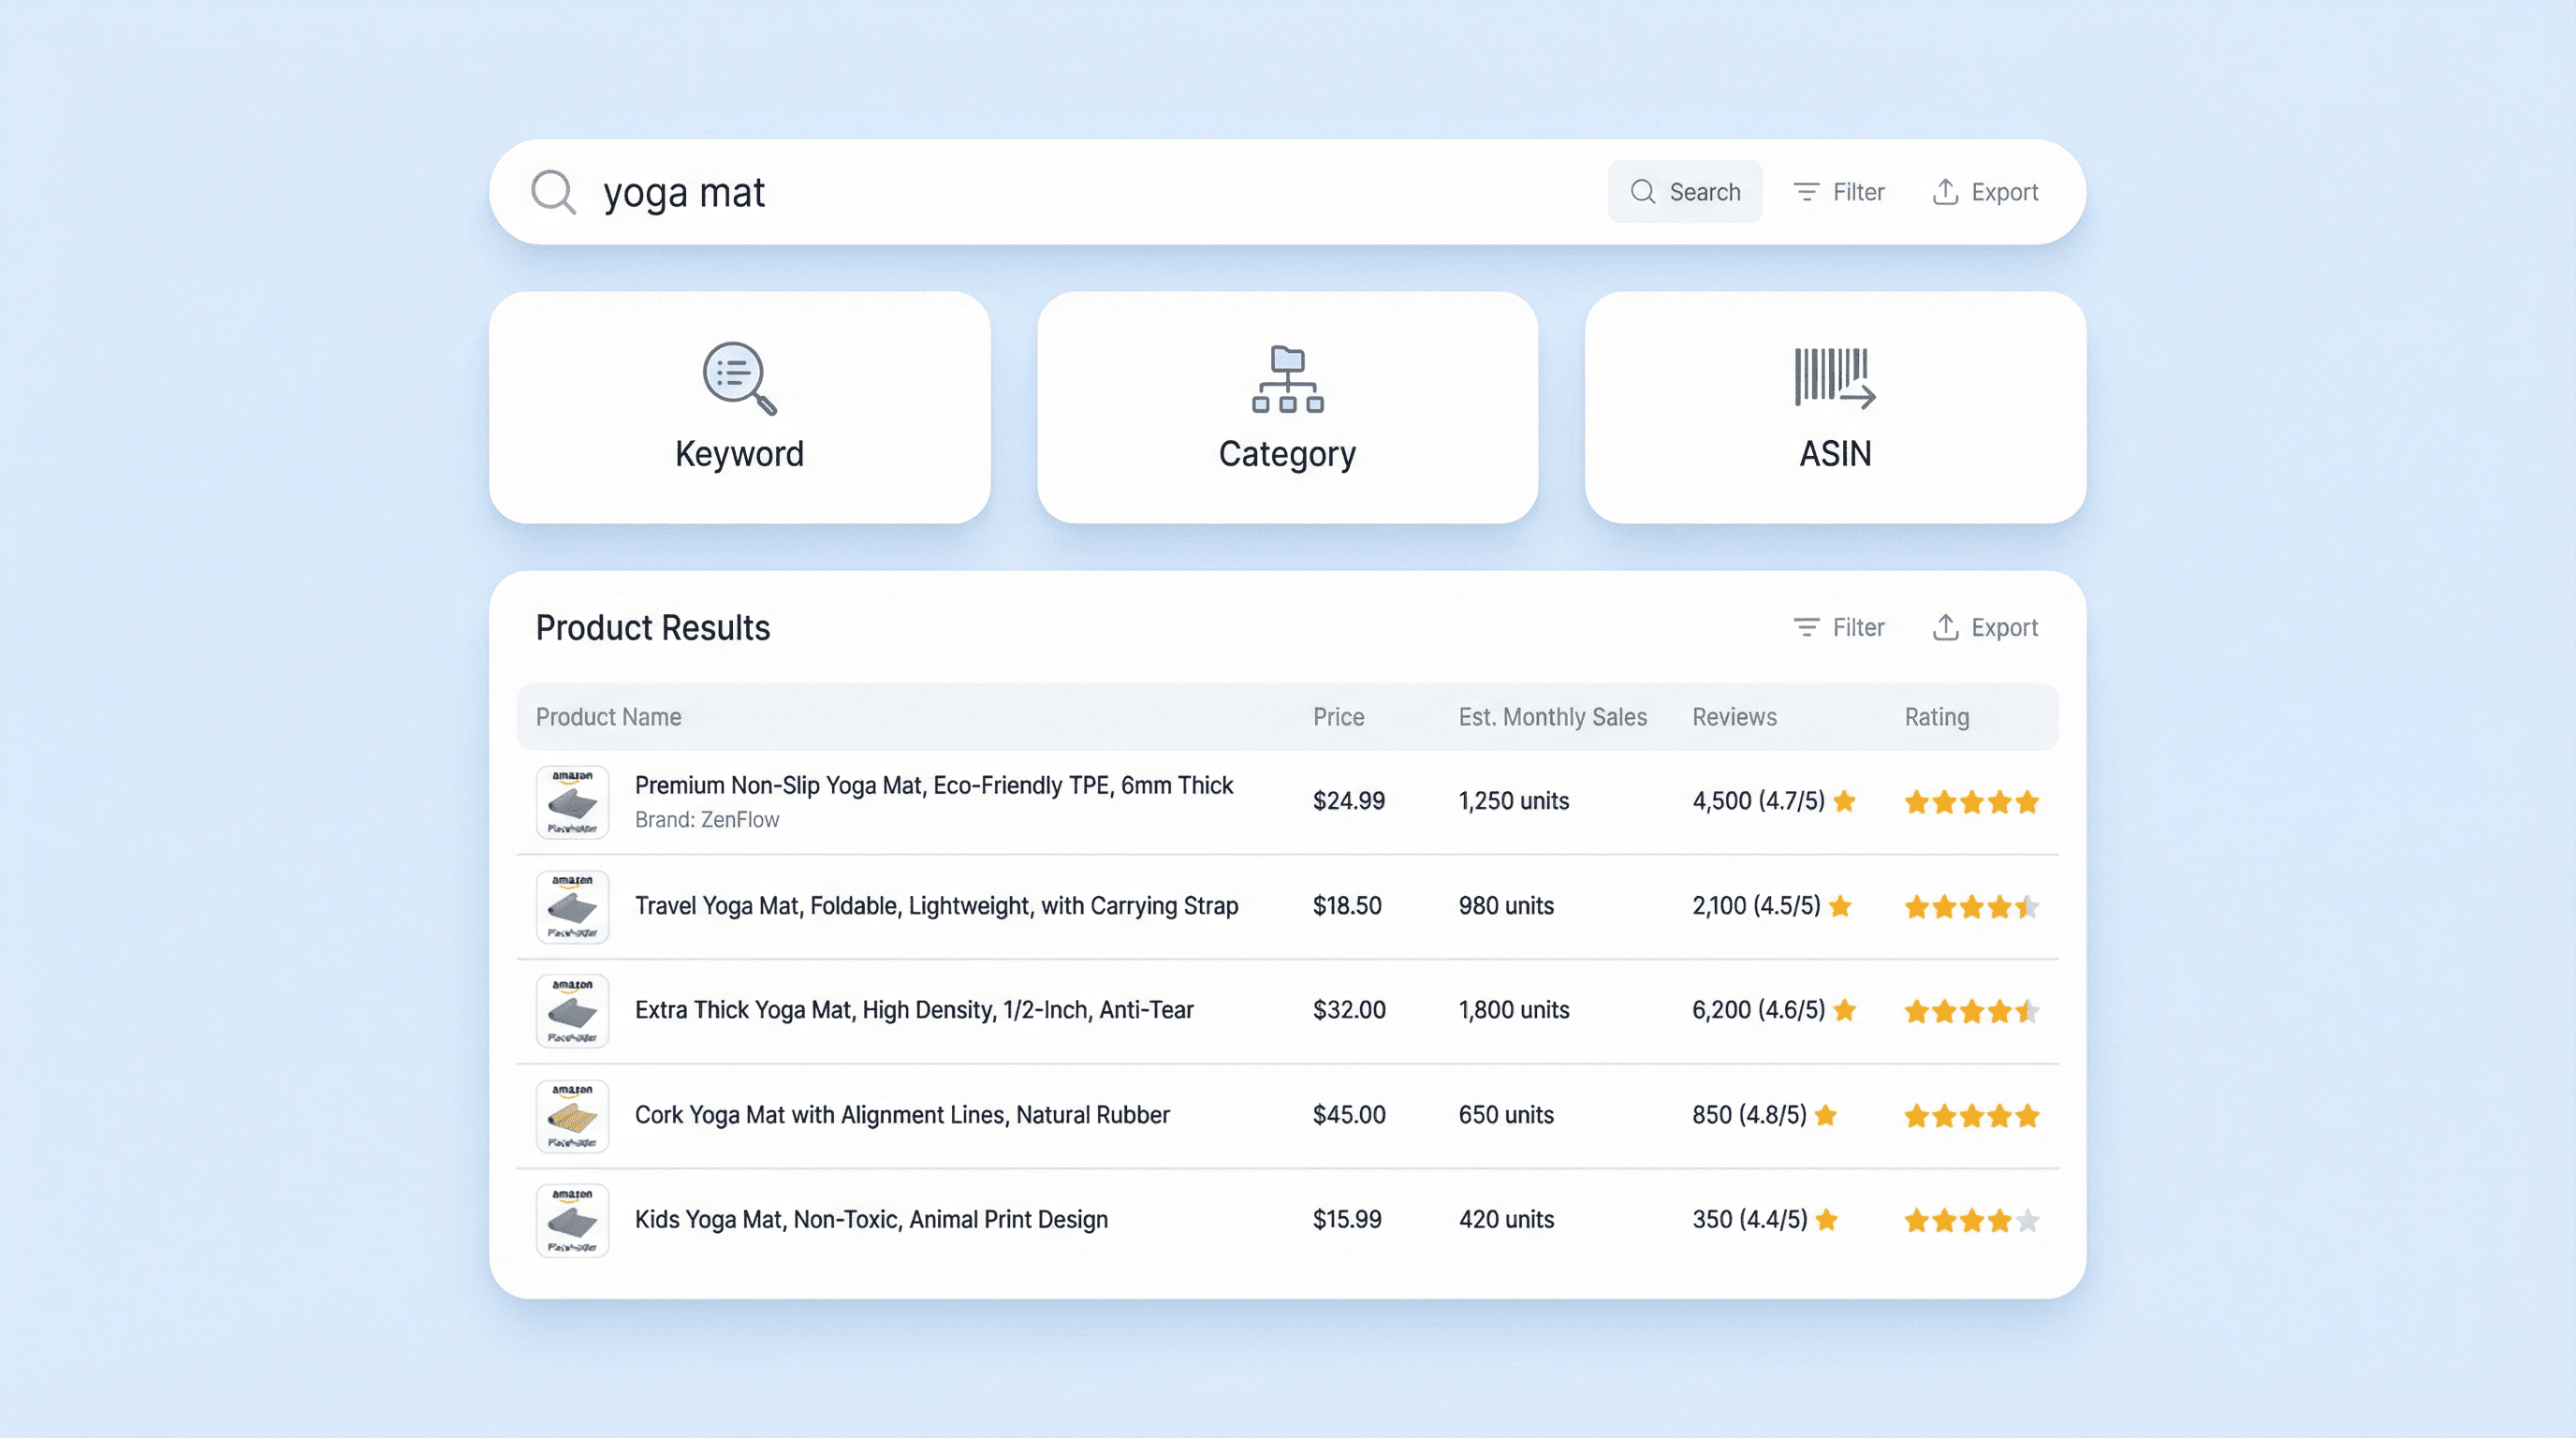
Task: Sort by Est. Monthly Sales header
Action: (x=1552, y=717)
